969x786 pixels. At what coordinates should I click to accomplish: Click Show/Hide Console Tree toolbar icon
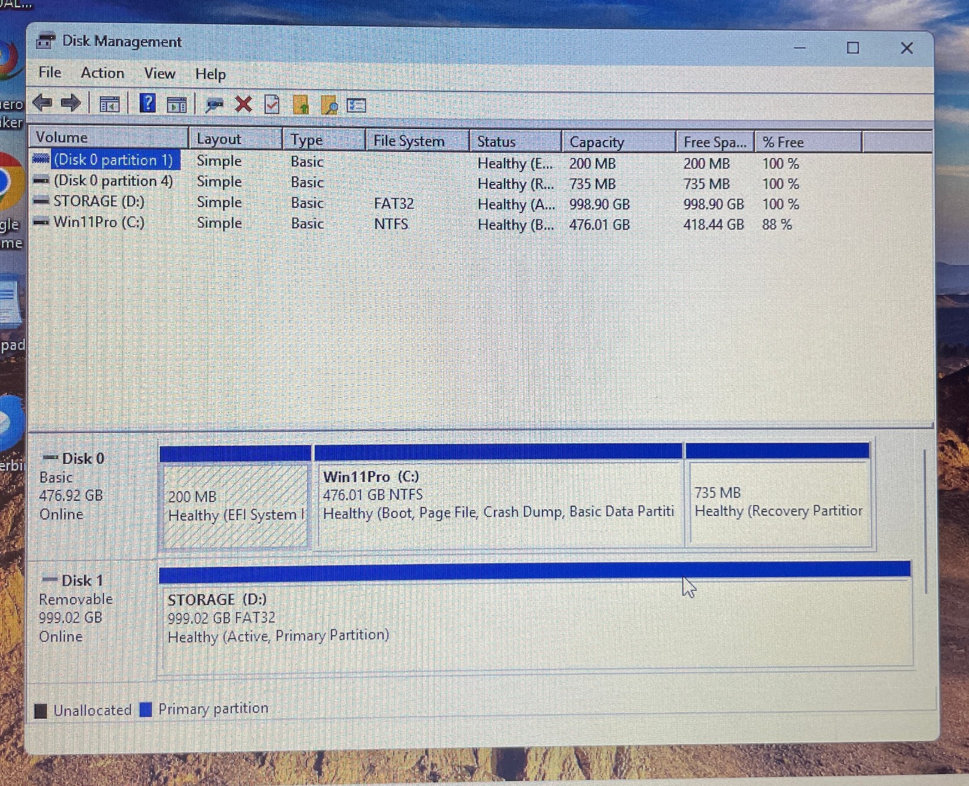110,105
